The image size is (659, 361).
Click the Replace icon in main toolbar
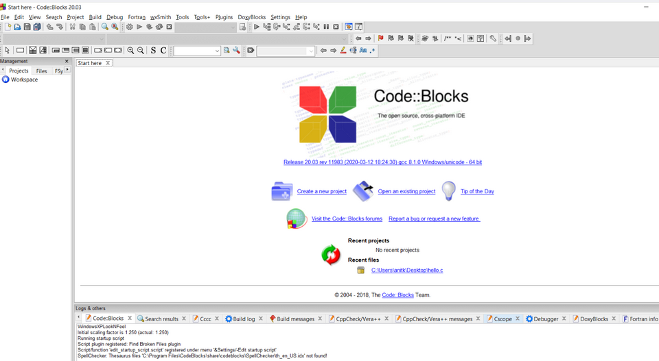click(115, 27)
